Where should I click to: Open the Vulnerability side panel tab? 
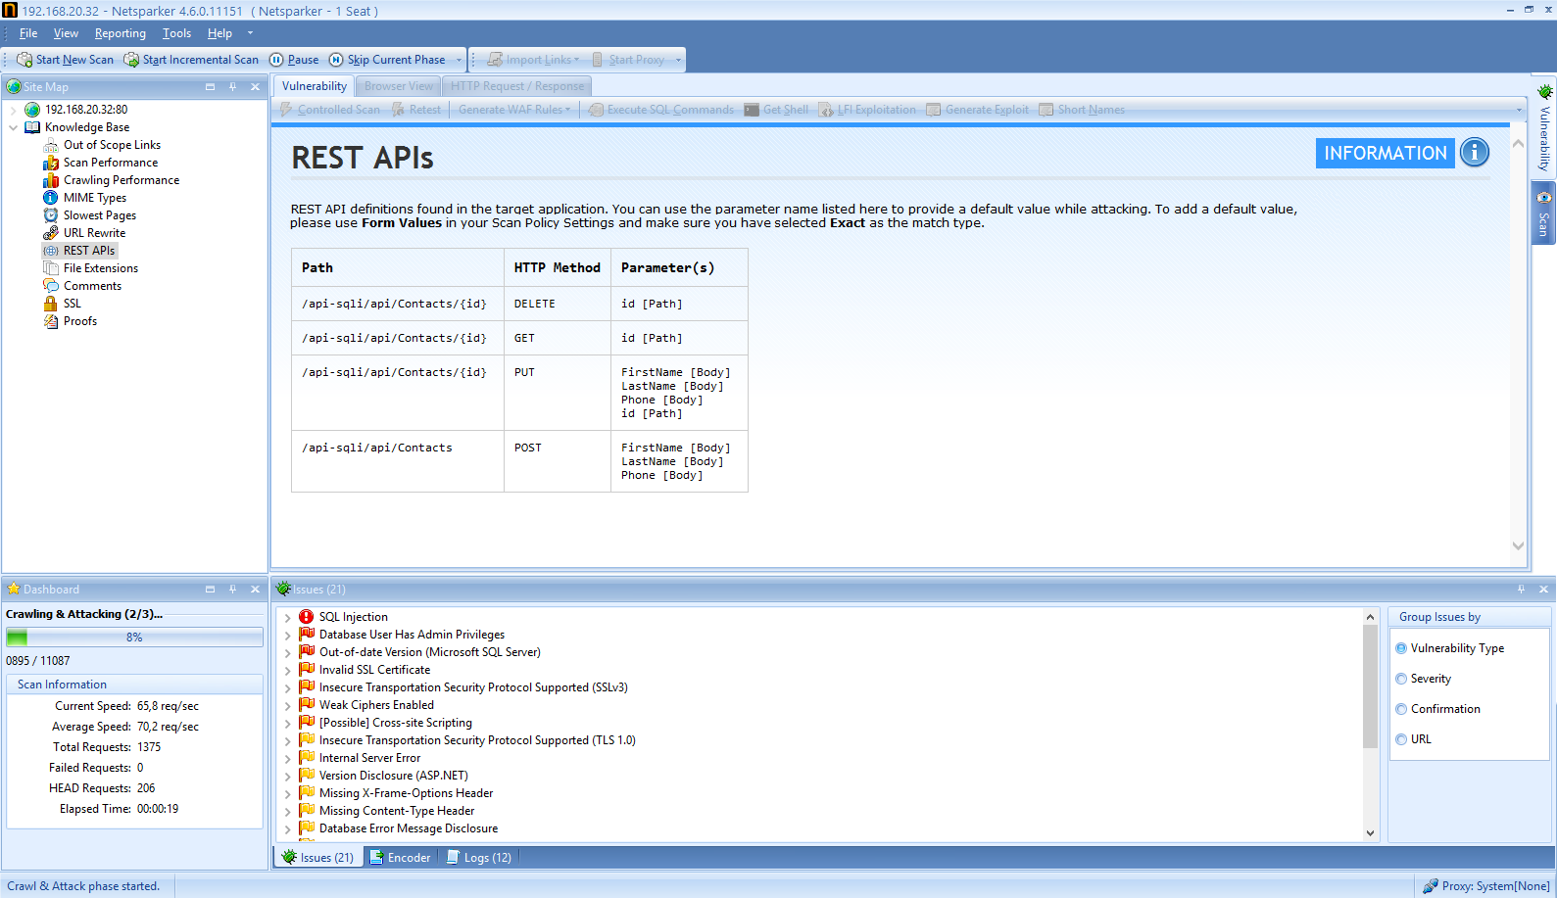(1544, 127)
